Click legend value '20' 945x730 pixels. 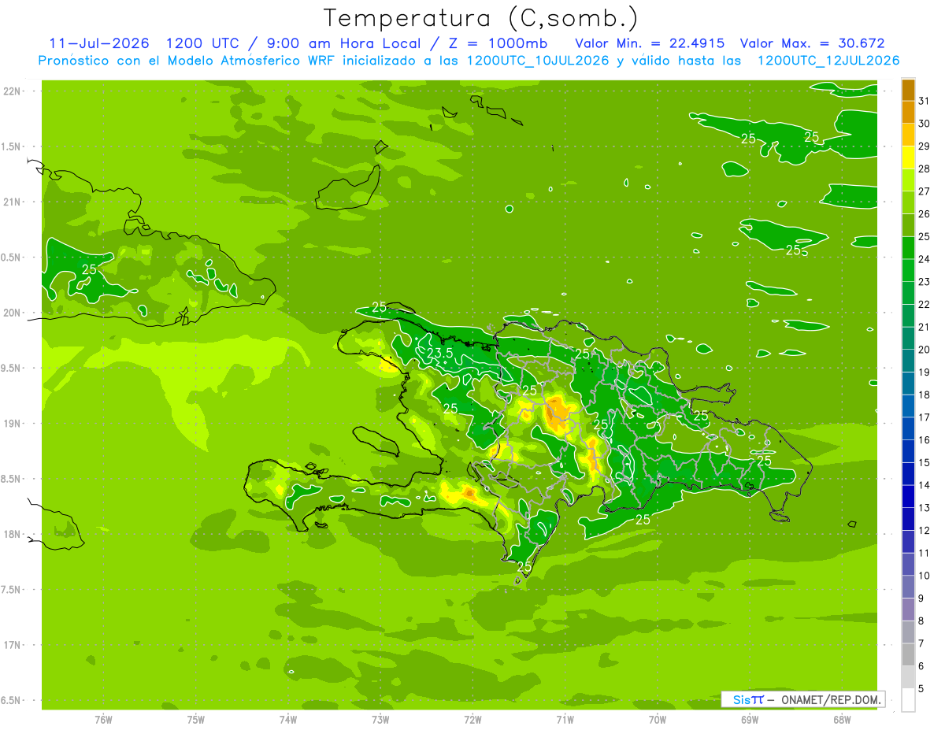(x=925, y=350)
